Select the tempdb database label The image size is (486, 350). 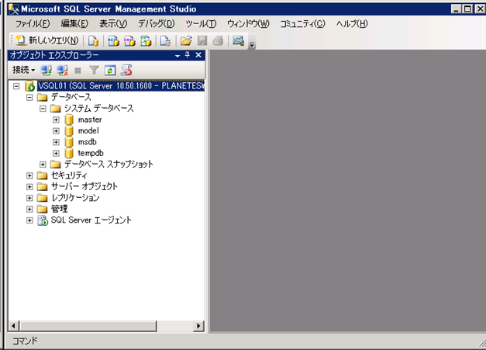tap(91, 154)
